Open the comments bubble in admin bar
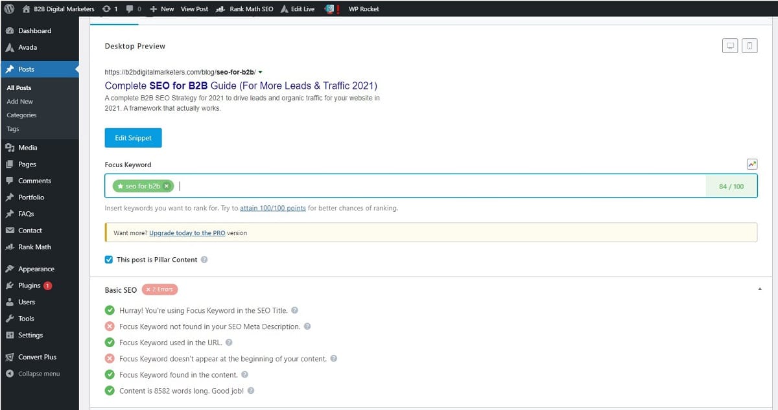Screen dimensions: 778x410 pos(134,9)
